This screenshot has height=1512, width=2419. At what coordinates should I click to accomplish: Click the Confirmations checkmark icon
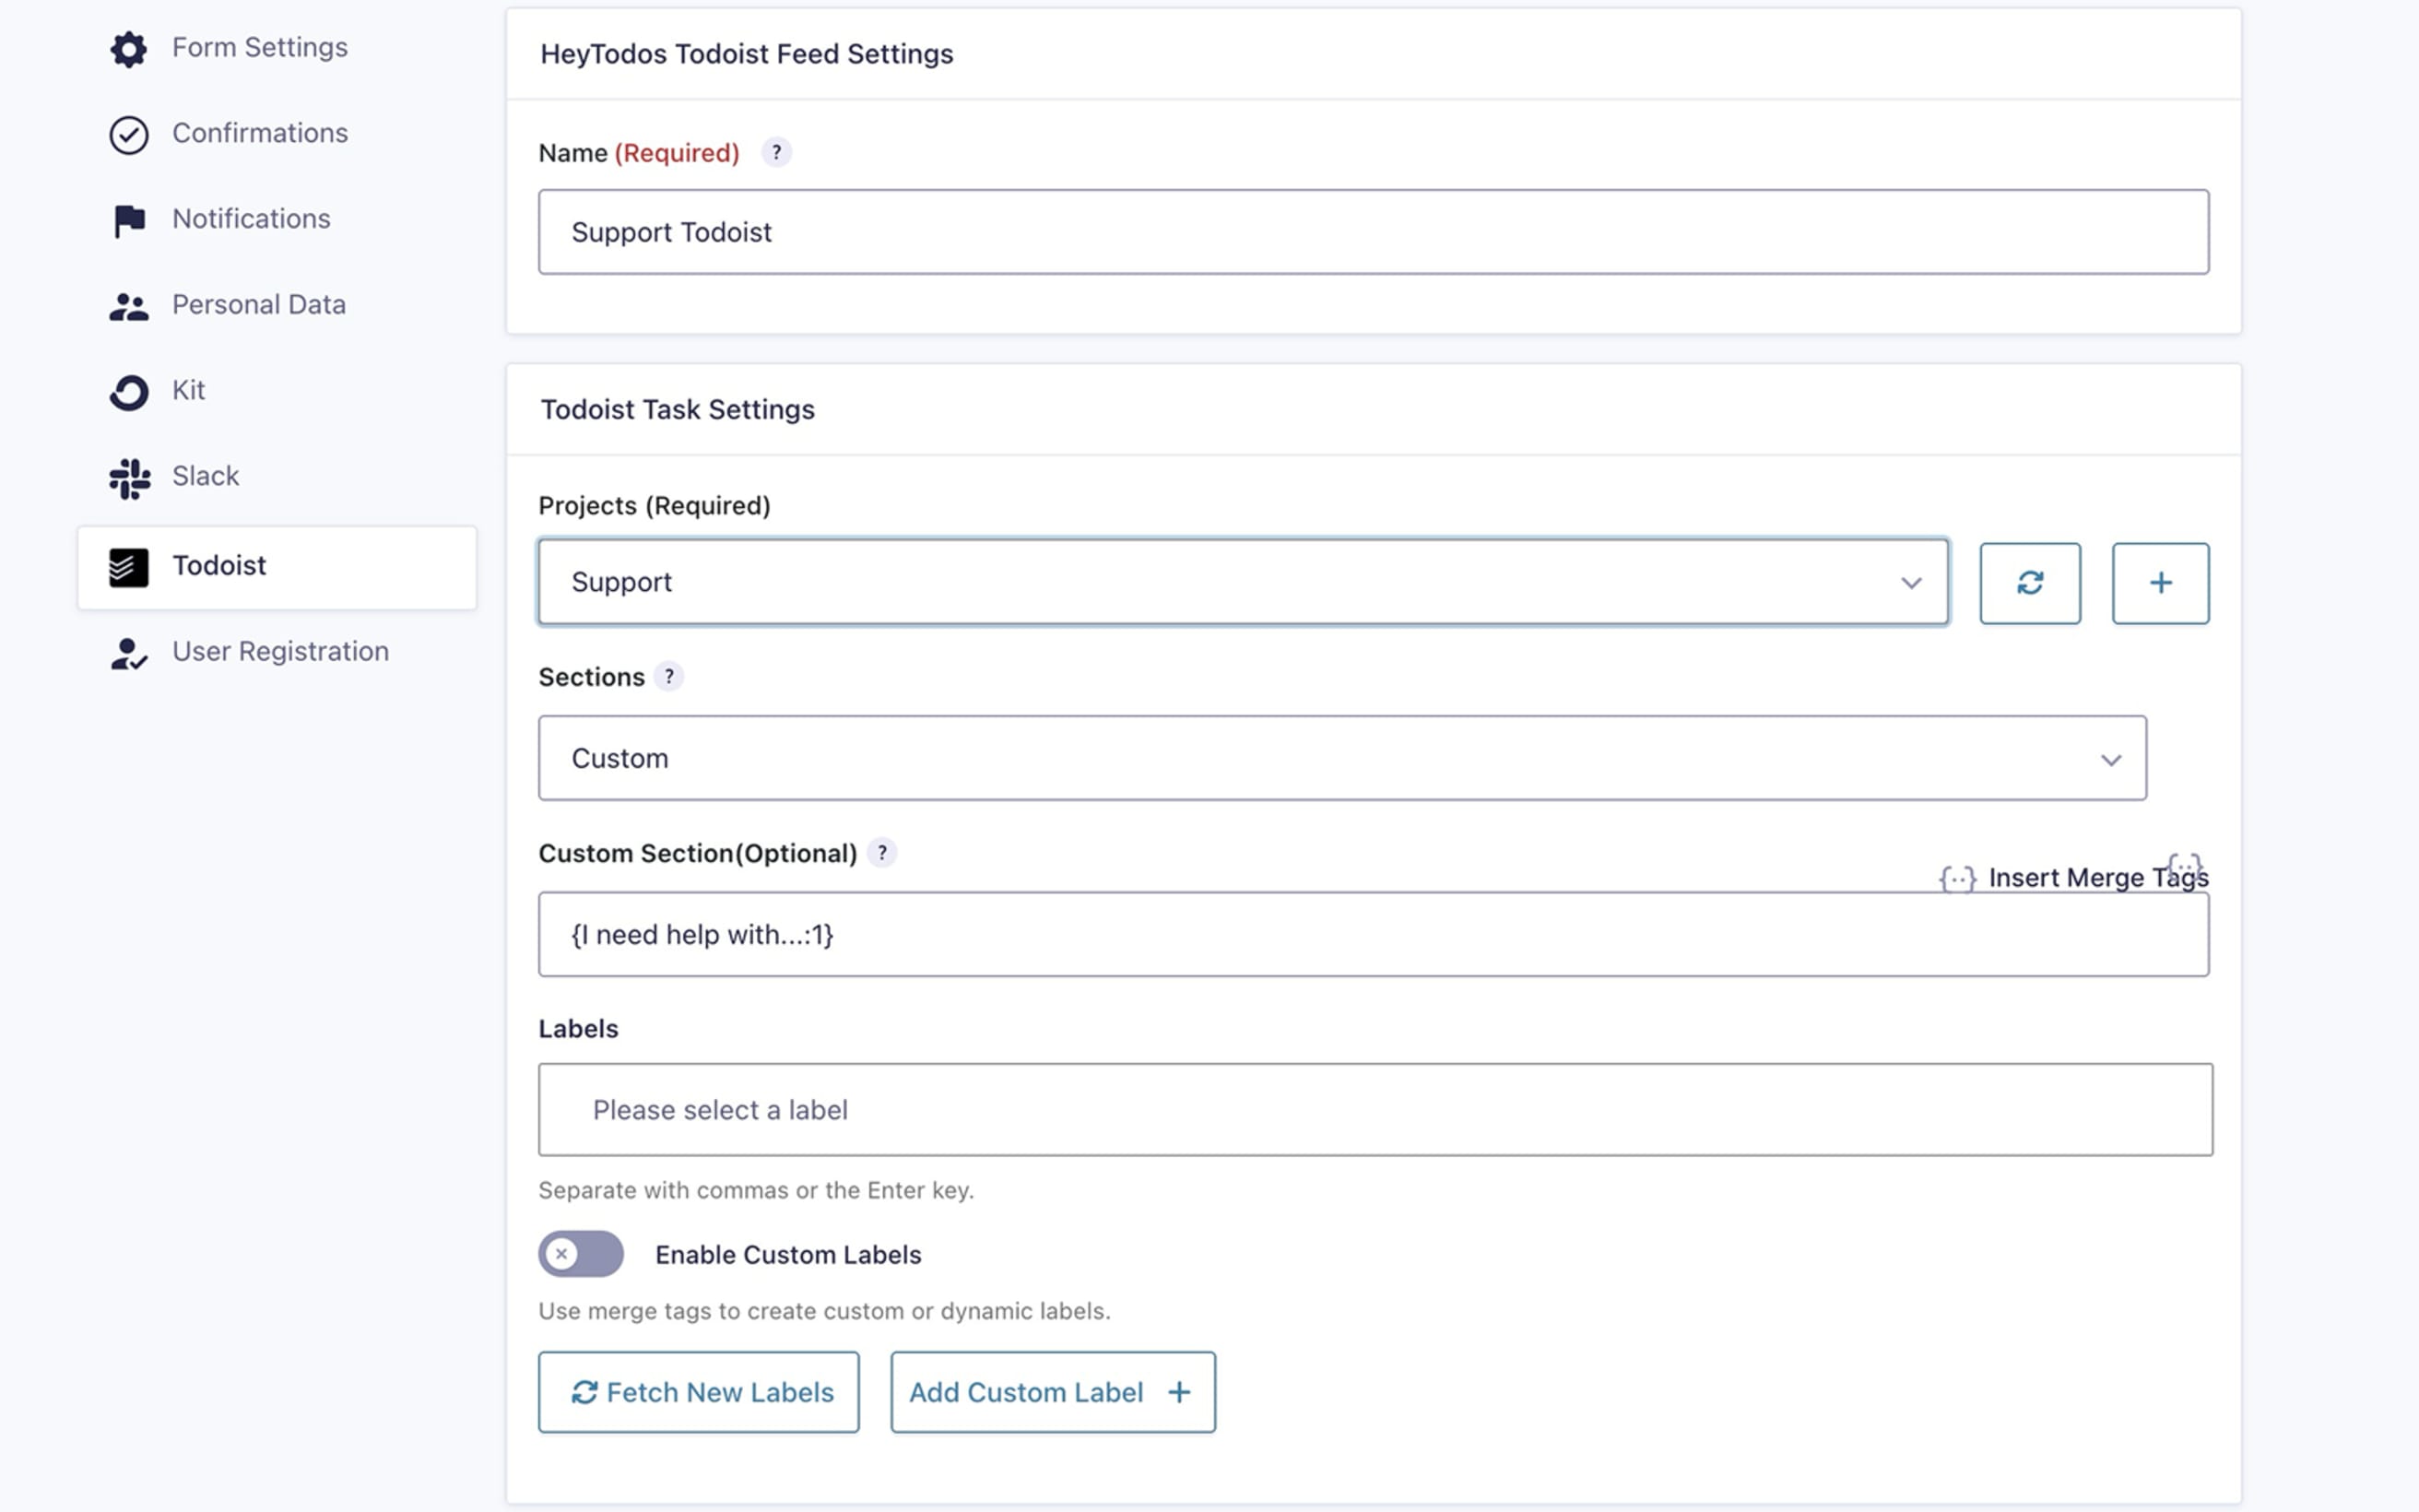point(128,134)
